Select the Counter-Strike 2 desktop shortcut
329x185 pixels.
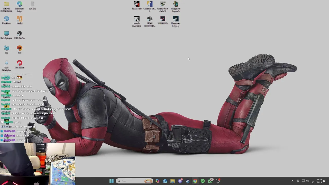tap(150, 7)
